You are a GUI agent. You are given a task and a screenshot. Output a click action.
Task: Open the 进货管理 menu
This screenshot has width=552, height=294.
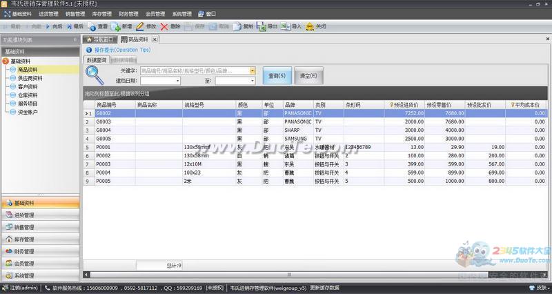48,14
